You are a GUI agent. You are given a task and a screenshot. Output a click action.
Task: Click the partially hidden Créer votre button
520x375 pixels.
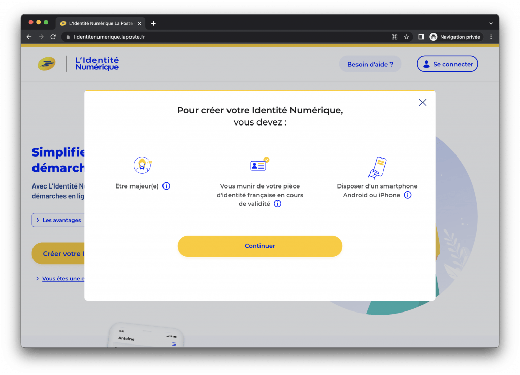(x=58, y=254)
